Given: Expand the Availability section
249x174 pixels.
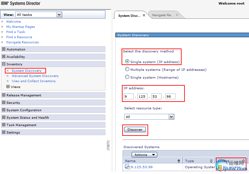Looking at the screenshot, I should [4, 57].
